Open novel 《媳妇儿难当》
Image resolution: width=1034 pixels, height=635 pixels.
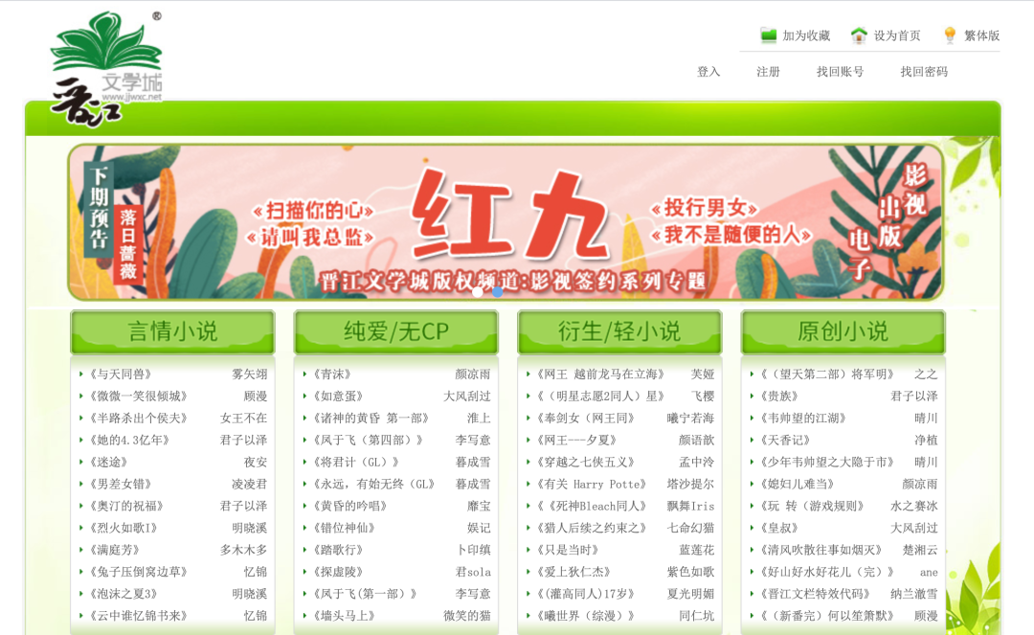tap(798, 484)
